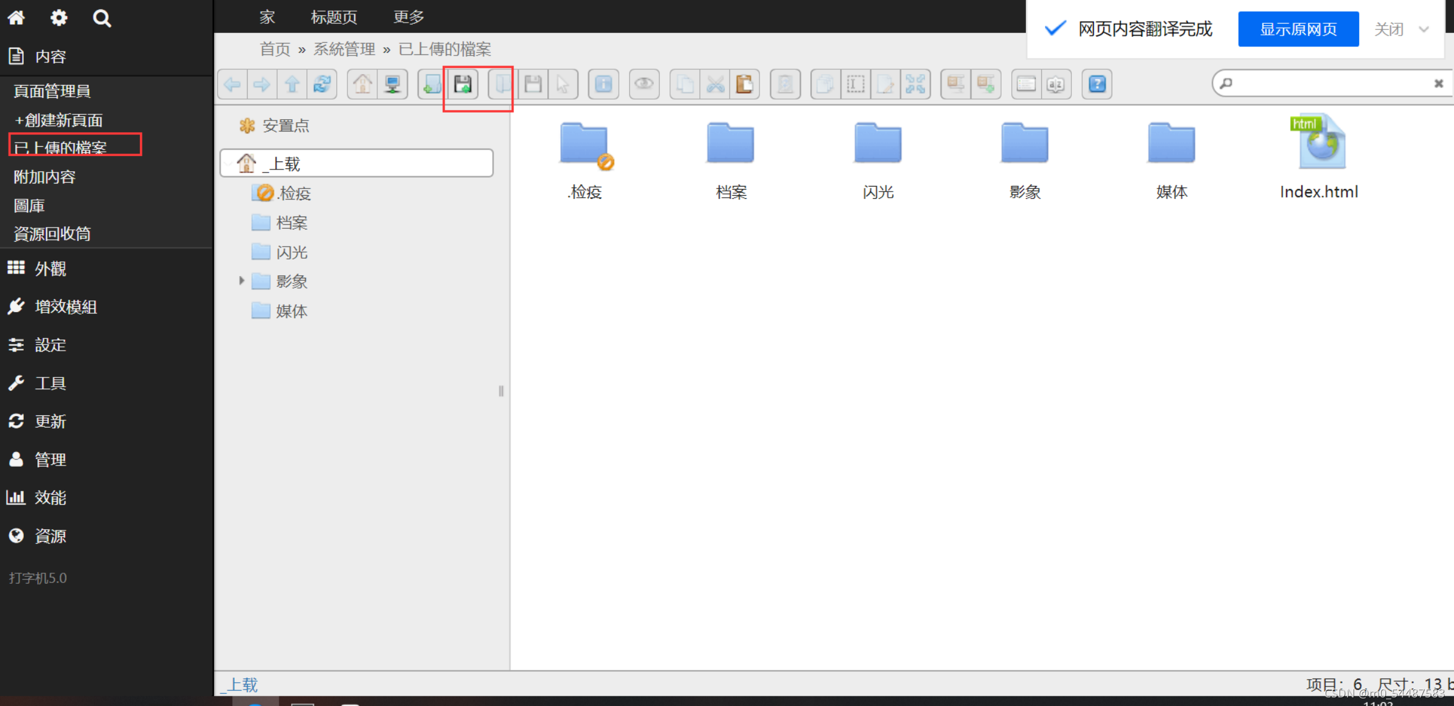Open the 标题页 top menu item
Viewport: 1454px width, 706px height.
334,17
